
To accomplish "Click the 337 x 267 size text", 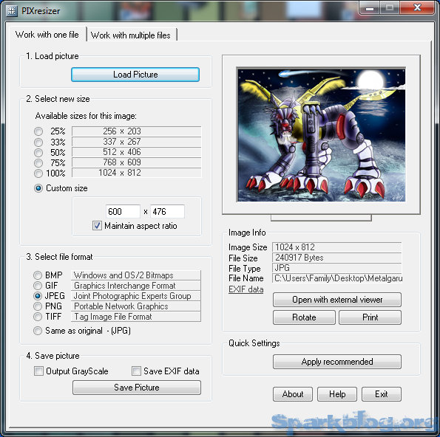I will (x=122, y=142).
